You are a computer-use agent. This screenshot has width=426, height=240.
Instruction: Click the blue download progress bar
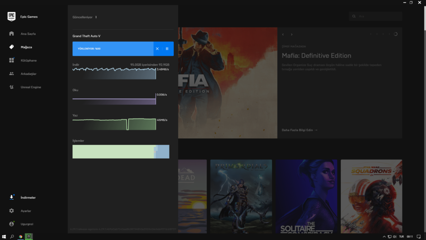[113, 49]
